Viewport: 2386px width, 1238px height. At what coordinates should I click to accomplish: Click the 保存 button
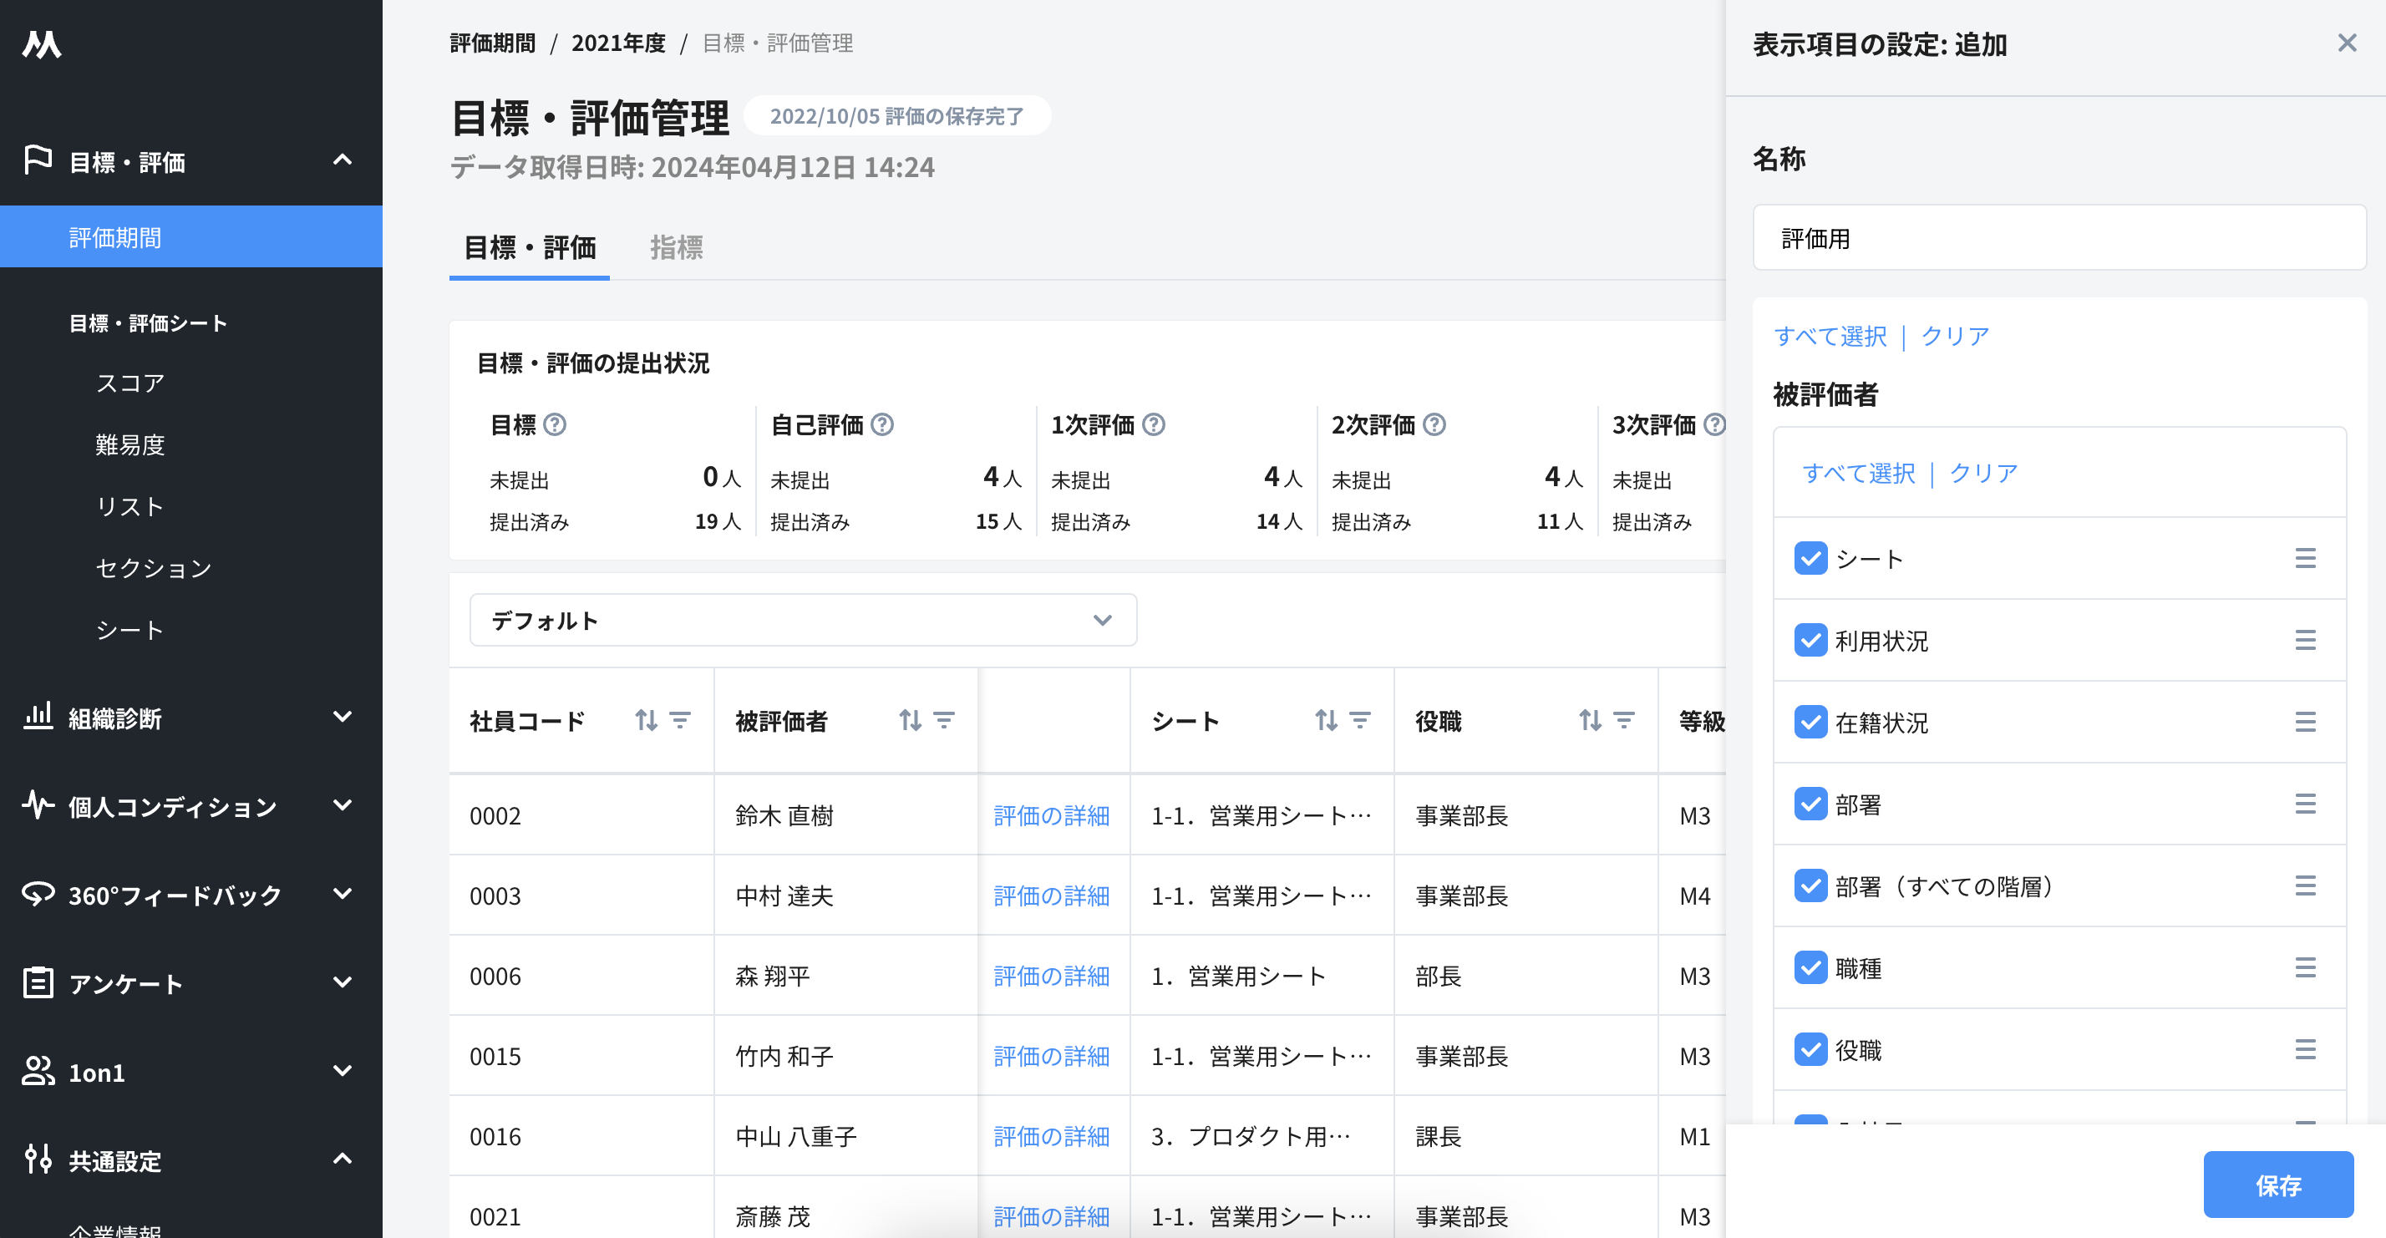click(2277, 1185)
